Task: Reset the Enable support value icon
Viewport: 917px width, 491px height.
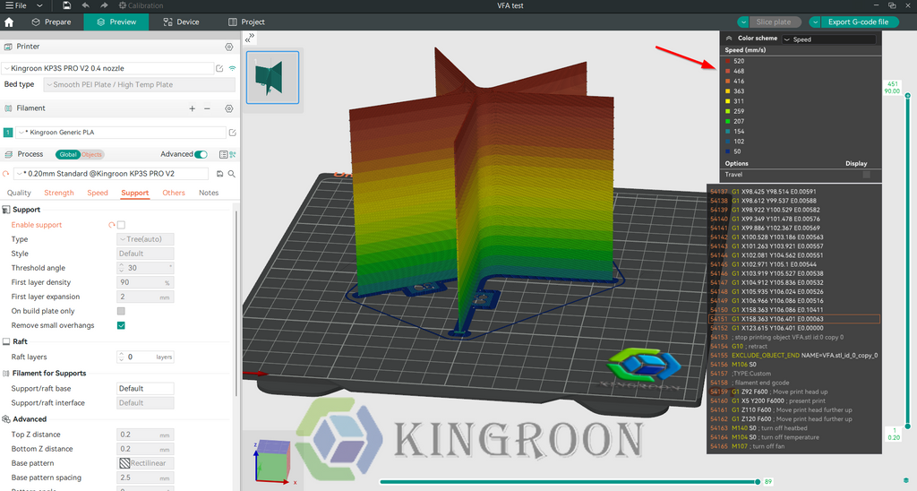Action: [x=112, y=225]
